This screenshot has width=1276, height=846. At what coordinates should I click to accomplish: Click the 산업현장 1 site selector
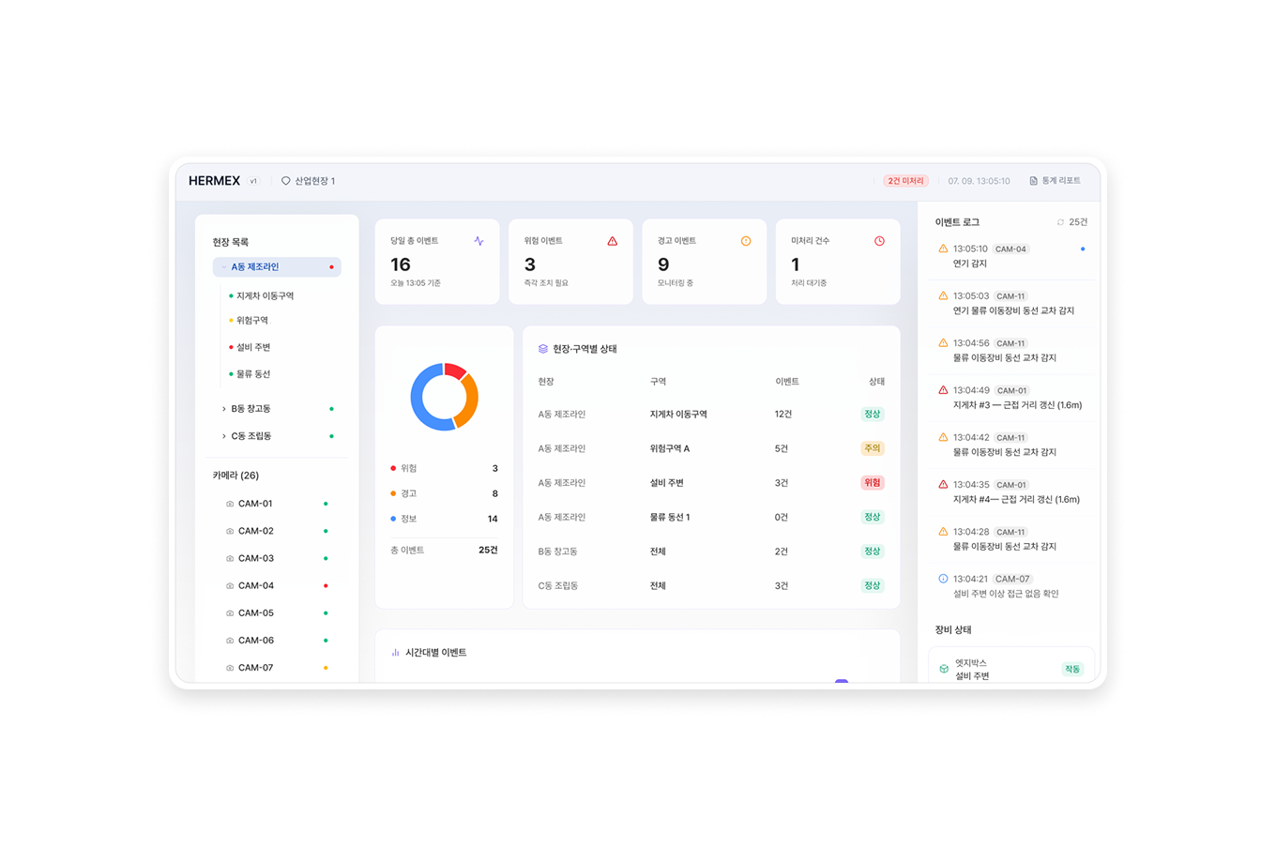point(308,181)
